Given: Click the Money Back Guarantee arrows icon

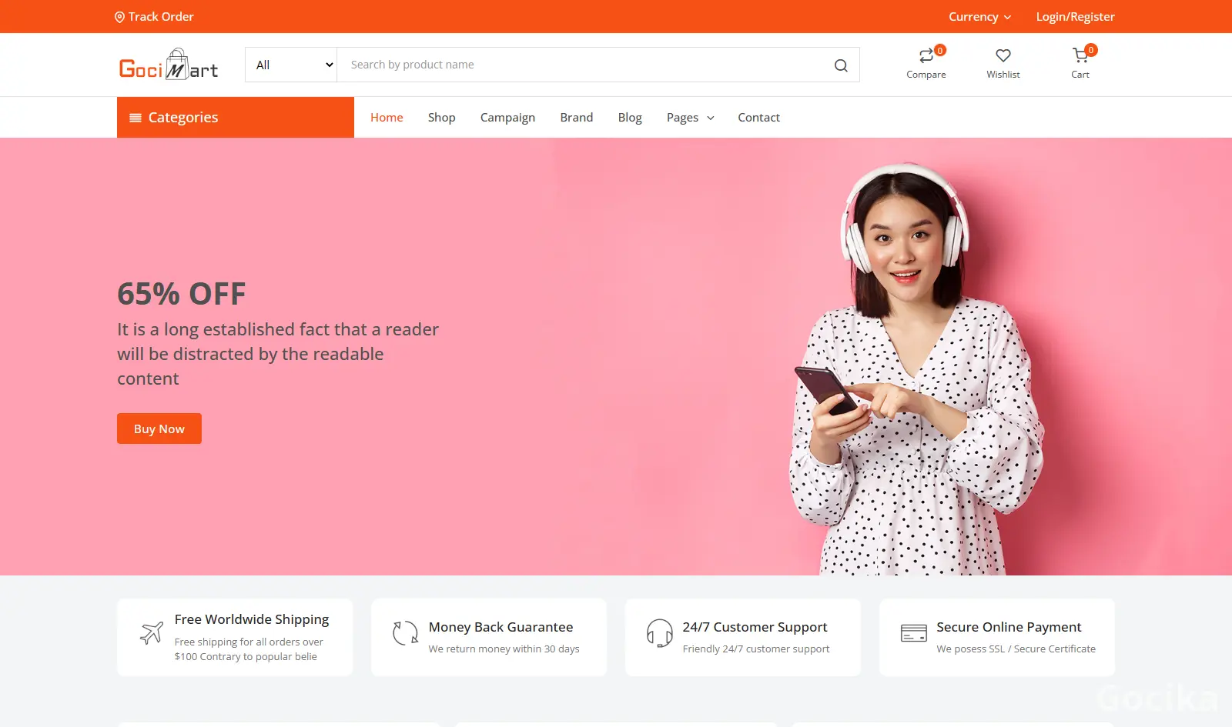Looking at the screenshot, I should (x=405, y=633).
